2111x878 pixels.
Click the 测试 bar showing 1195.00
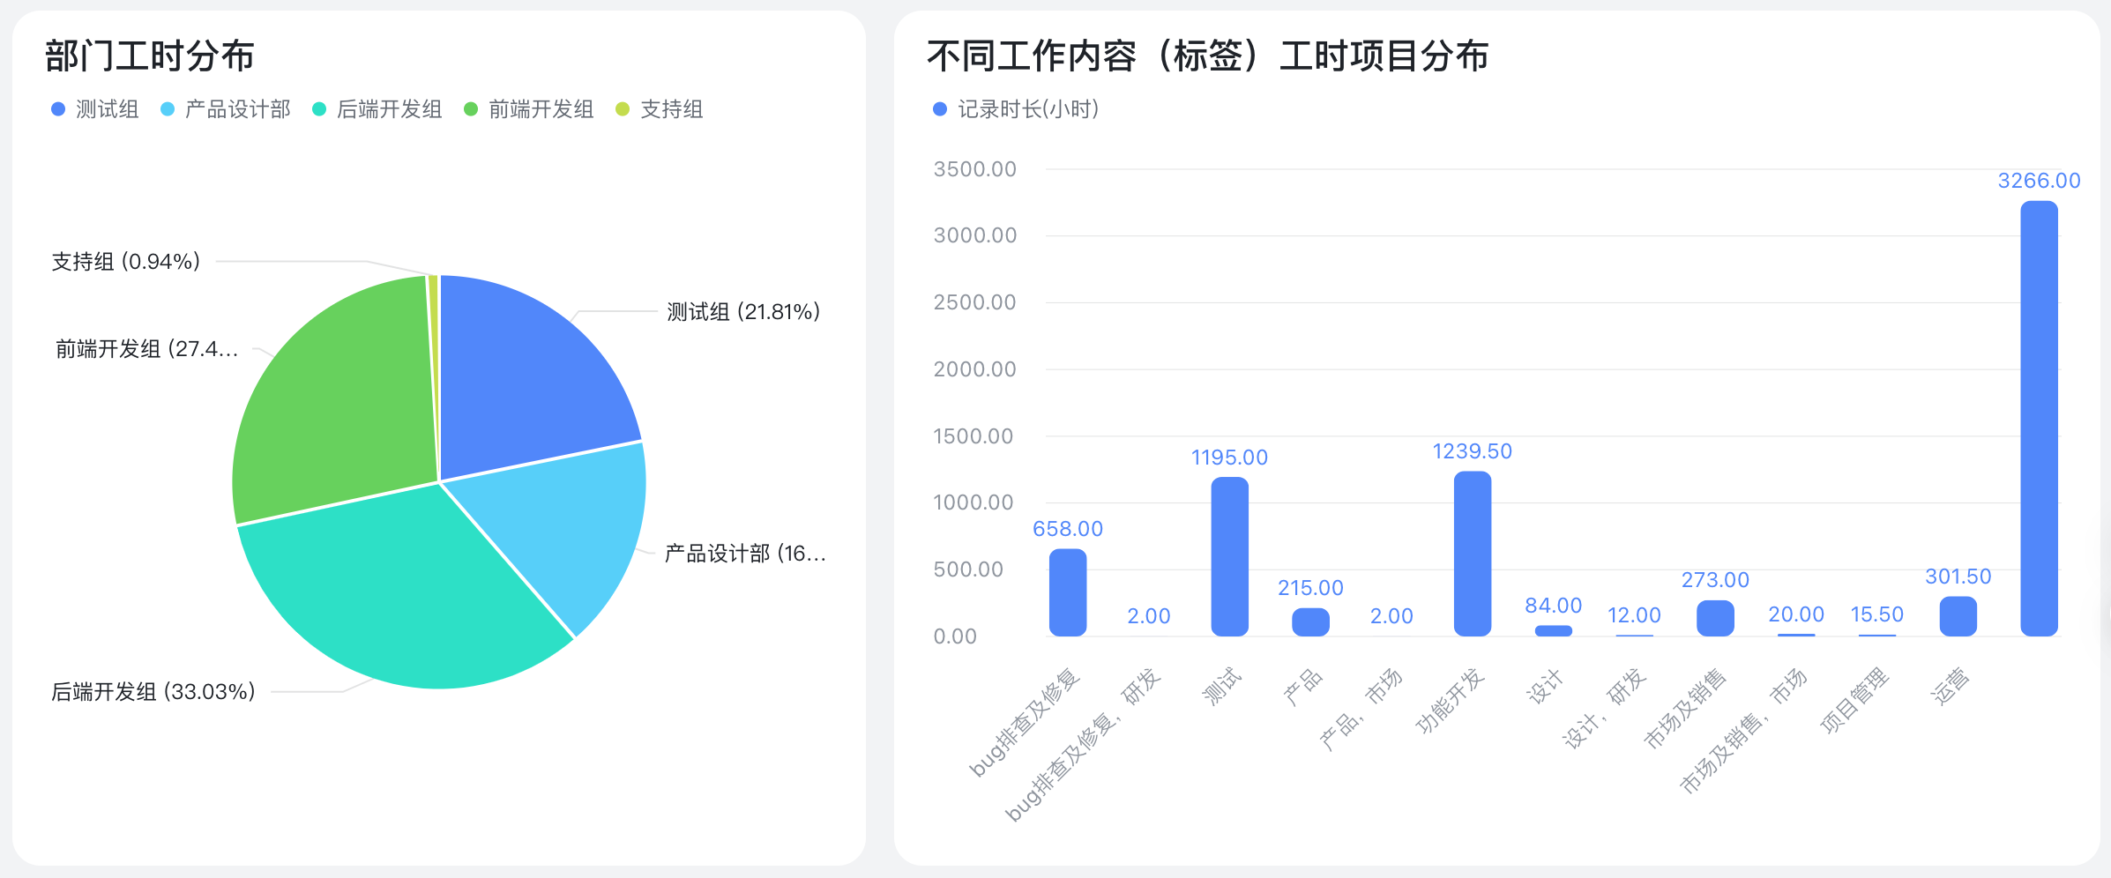pyautogui.click(x=1229, y=556)
